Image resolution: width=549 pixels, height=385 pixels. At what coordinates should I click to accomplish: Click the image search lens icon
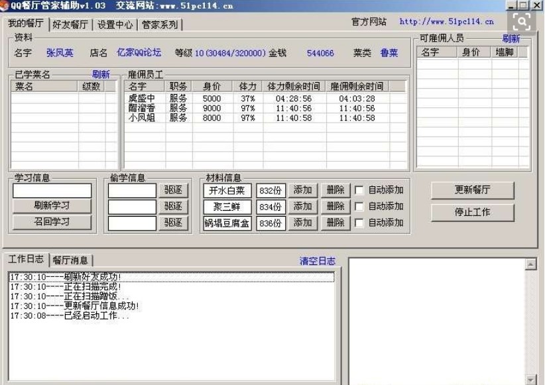522,23
